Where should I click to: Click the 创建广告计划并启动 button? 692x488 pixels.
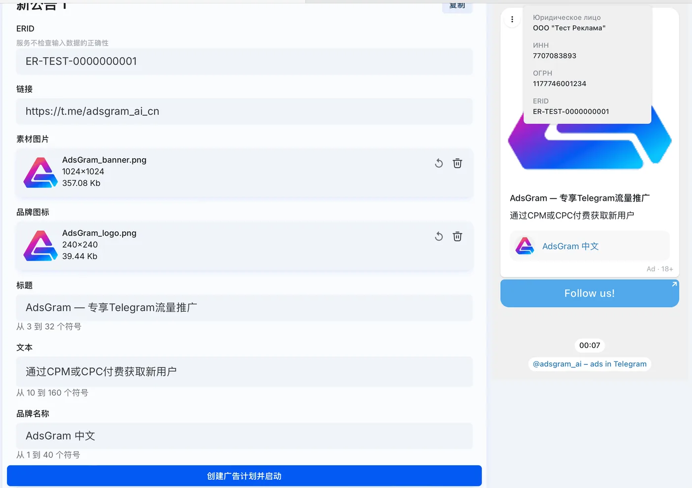(x=244, y=476)
